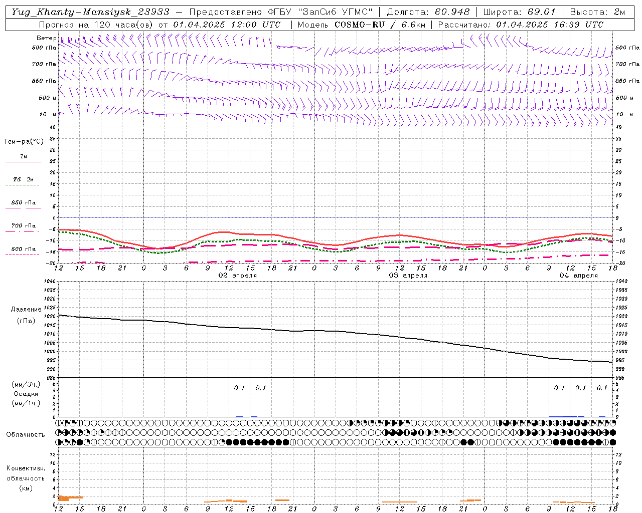Click the 500 гПа temperature legend entry
The height and width of the screenshot is (513, 642).
point(24,249)
